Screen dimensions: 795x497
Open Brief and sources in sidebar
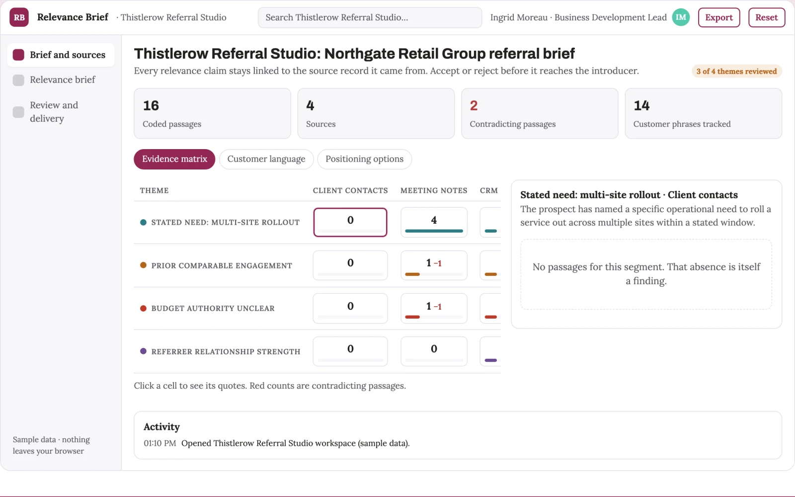[61, 55]
